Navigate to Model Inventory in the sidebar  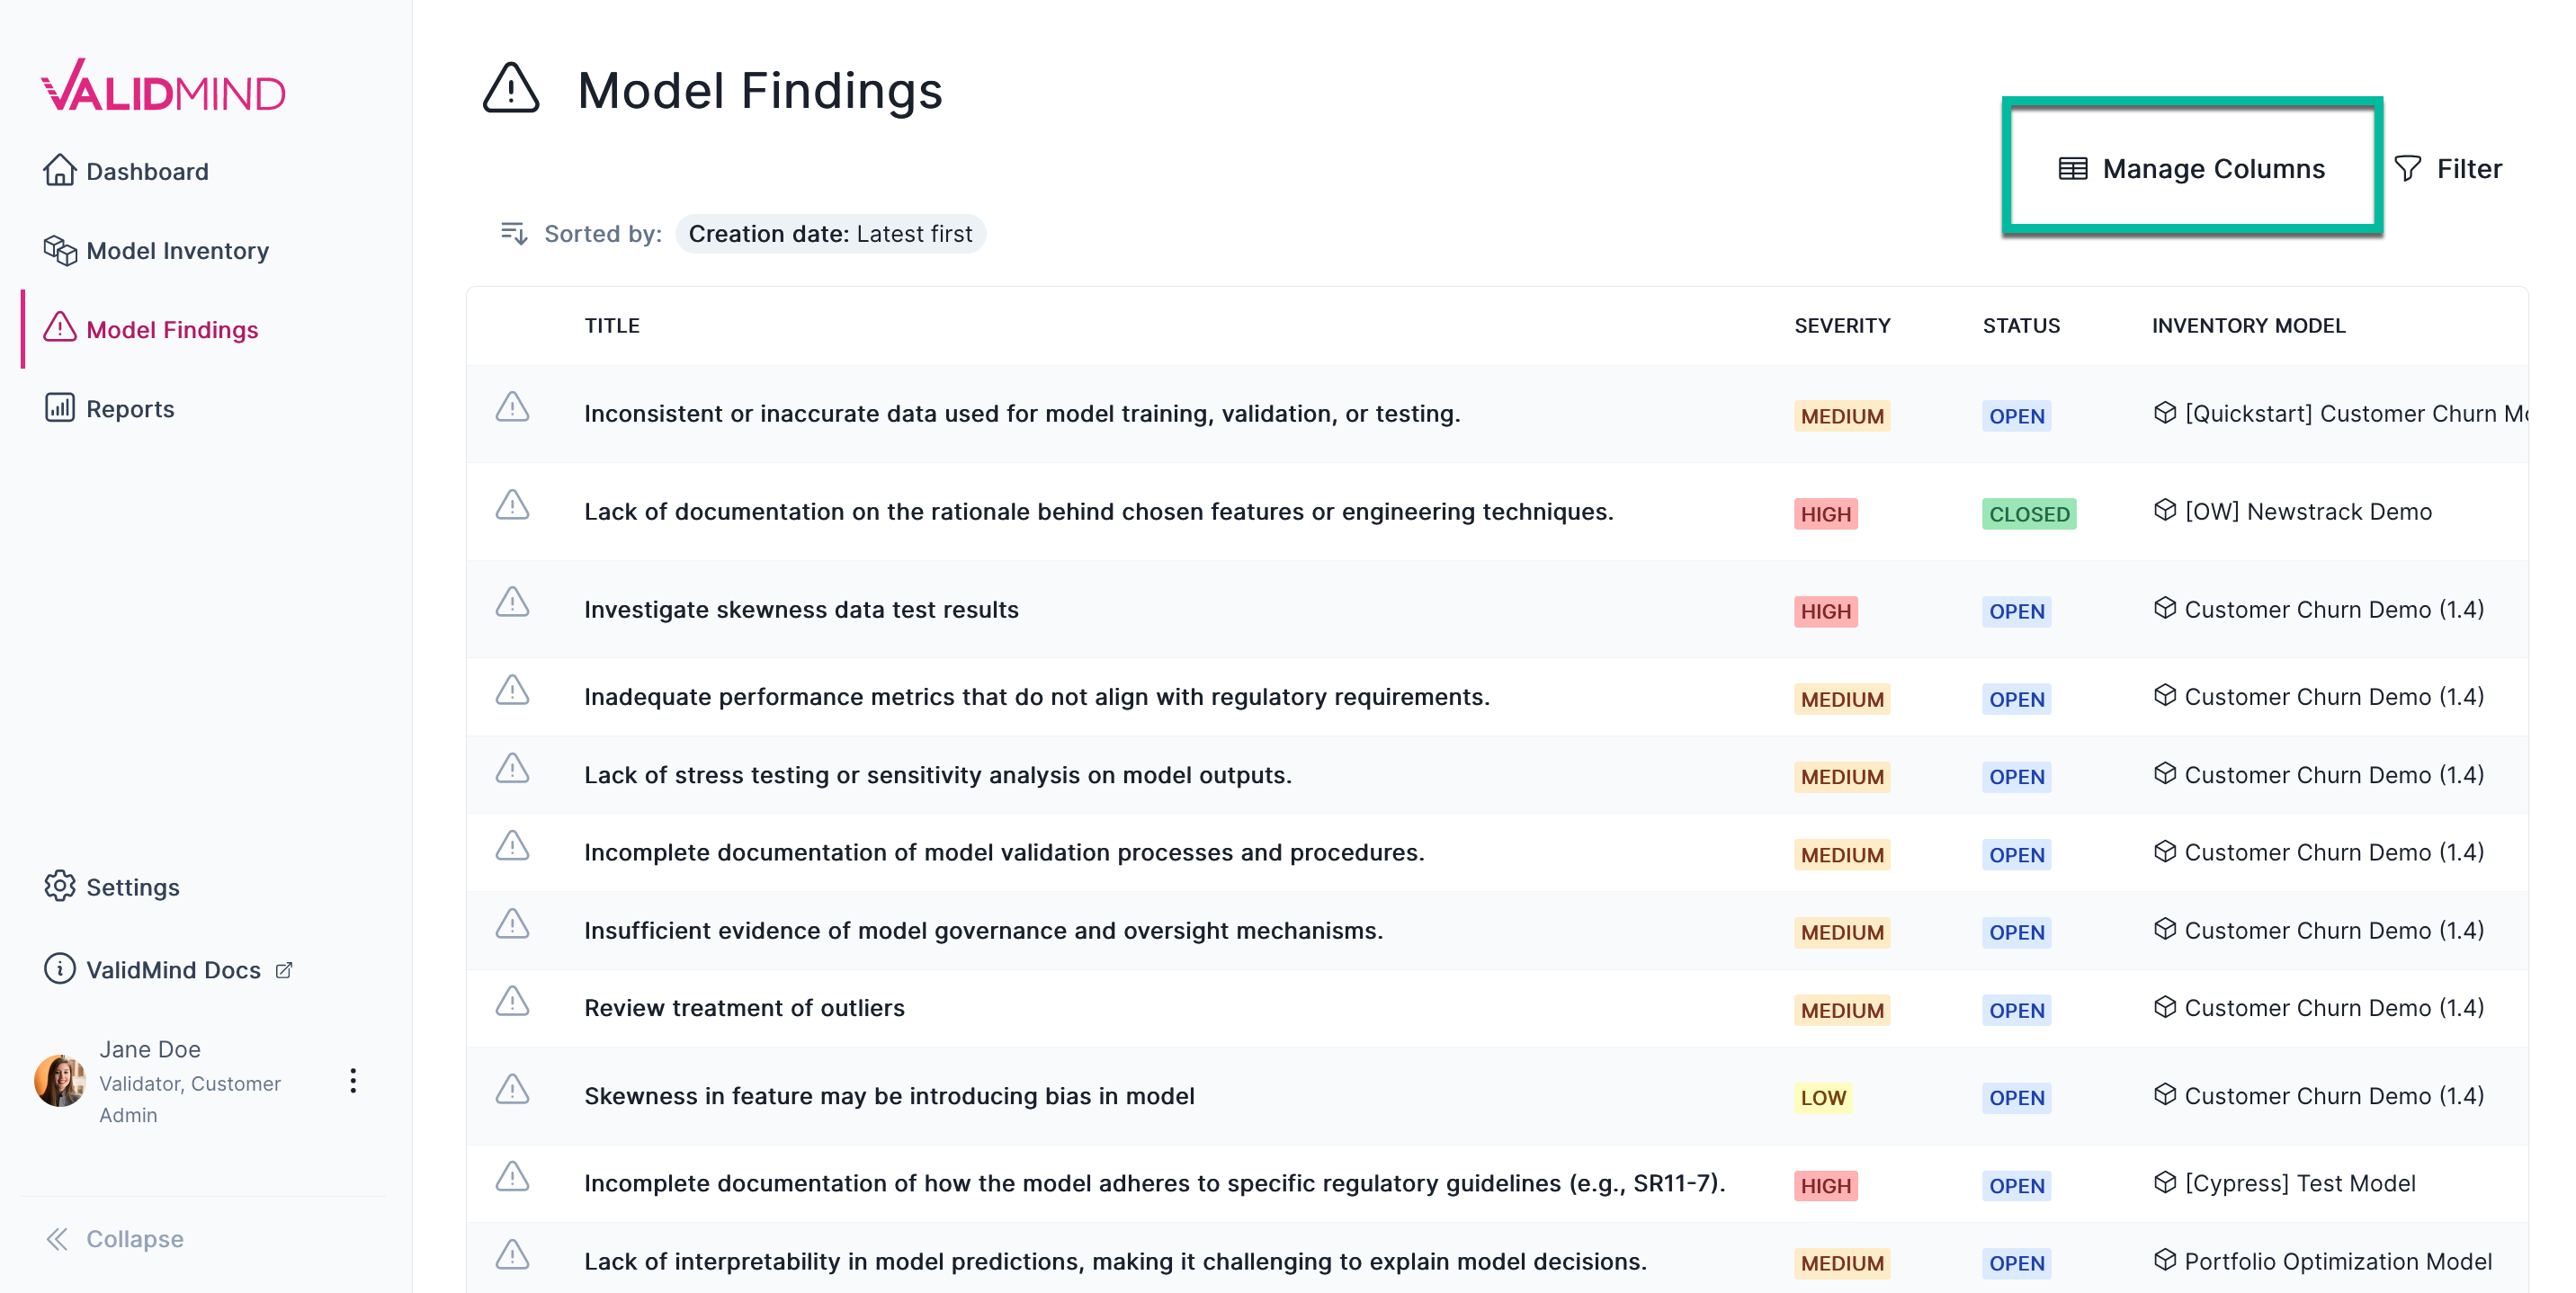coord(177,250)
